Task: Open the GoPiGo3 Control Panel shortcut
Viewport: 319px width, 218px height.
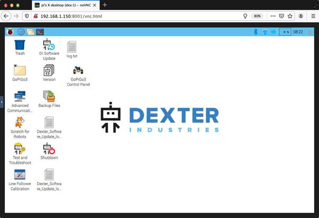Action: (x=78, y=71)
